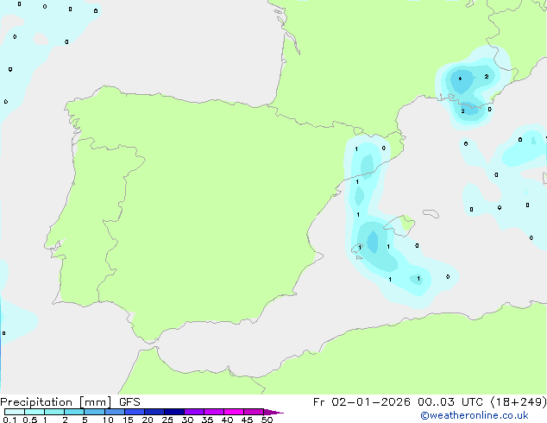Click the Menorca island outline on the map
The height and width of the screenshot is (423, 547).
tap(431, 213)
